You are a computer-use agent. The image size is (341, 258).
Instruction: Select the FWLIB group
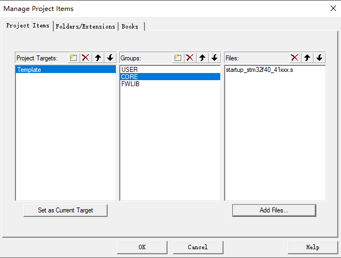tap(170, 84)
